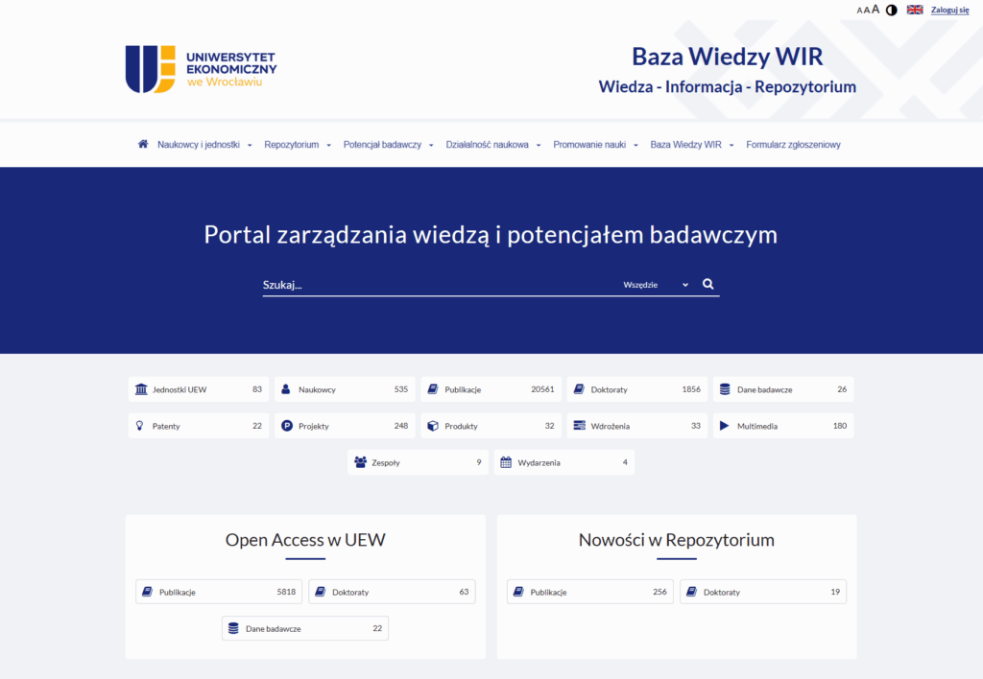Open the Publikacje statistics tile icon
Screen dimensions: 983x679
(434, 388)
